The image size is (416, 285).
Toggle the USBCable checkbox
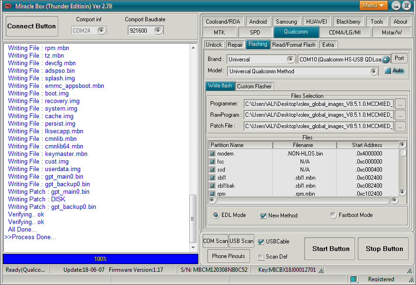(x=261, y=242)
